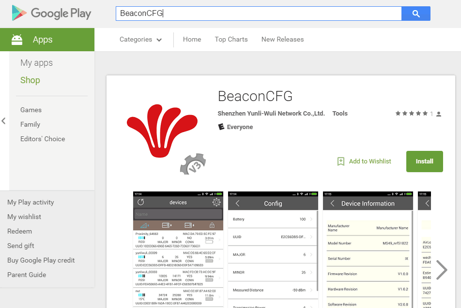The width and height of the screenshot is (461, 308).
Task: Install the BeaconCFG app
Action: pyautogui.click(x=425, y=161)
